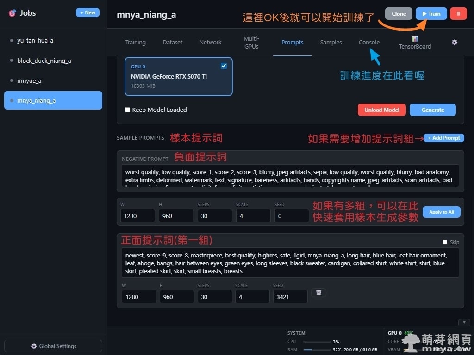Open the TensorBoard tab
Image resolution: width=474 pixels, height=355 pixels.
[x=415, y=43]
